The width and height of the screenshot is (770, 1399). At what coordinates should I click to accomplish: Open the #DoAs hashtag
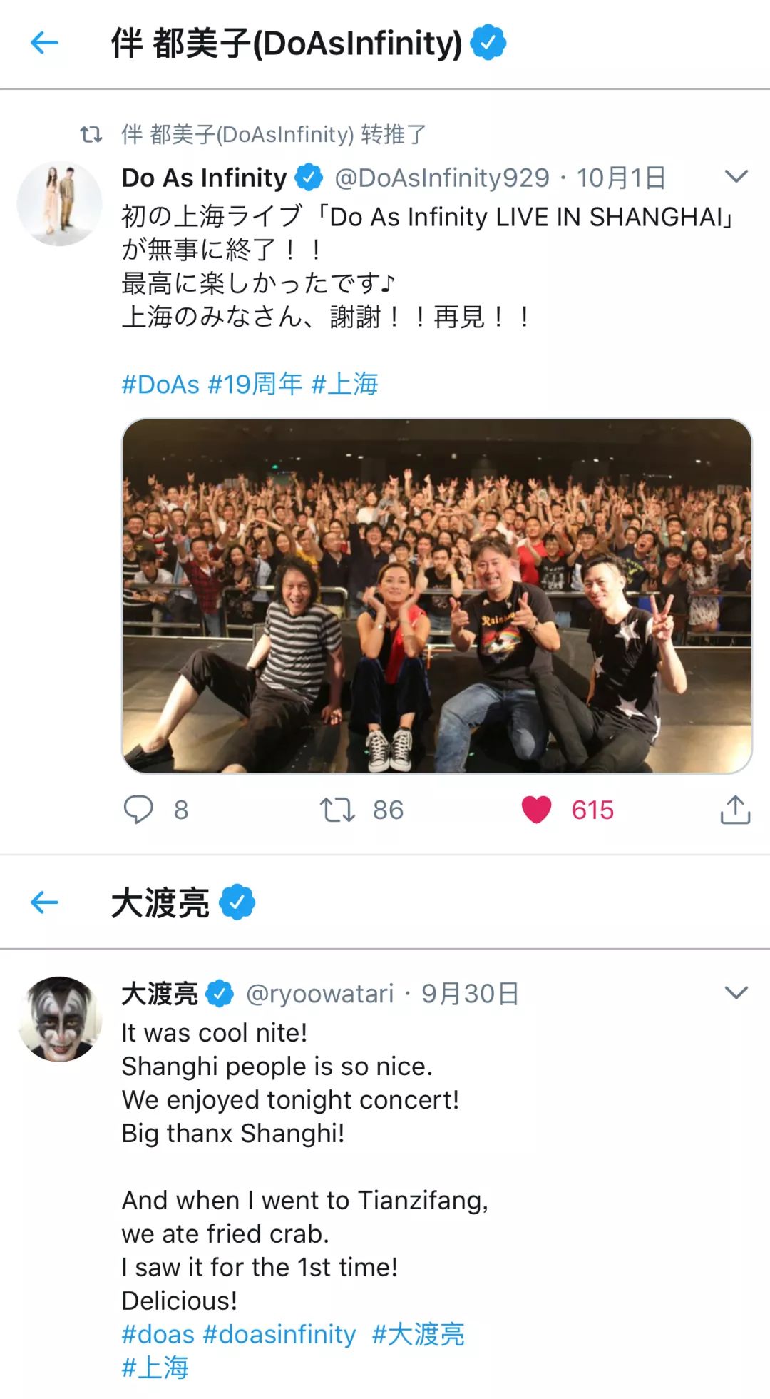tap(160, 385)
